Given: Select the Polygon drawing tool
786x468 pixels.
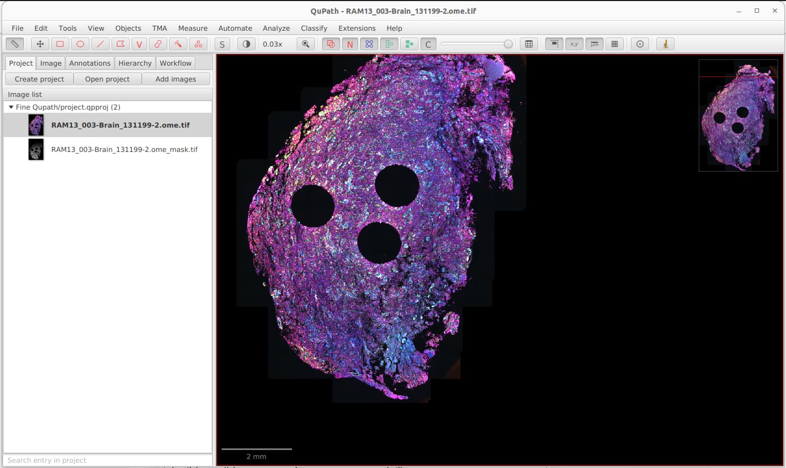Looking at the screenshot, I should [x=120, y=44].
